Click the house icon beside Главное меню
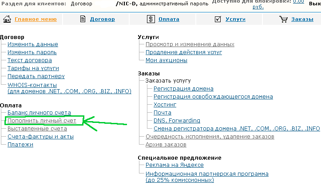 click(7, 19)
